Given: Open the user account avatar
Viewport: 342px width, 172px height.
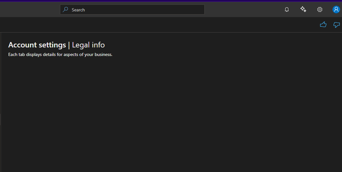Looking at the screenshot, I should pyautogui.click(x=336, y=9).
